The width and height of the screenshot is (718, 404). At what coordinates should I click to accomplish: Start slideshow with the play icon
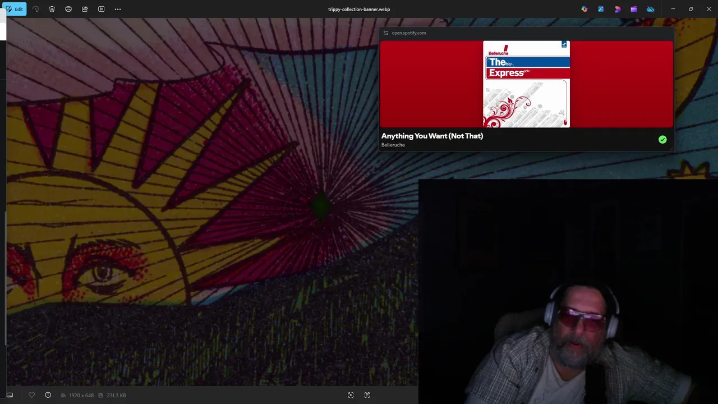click(x=101, y=9)
